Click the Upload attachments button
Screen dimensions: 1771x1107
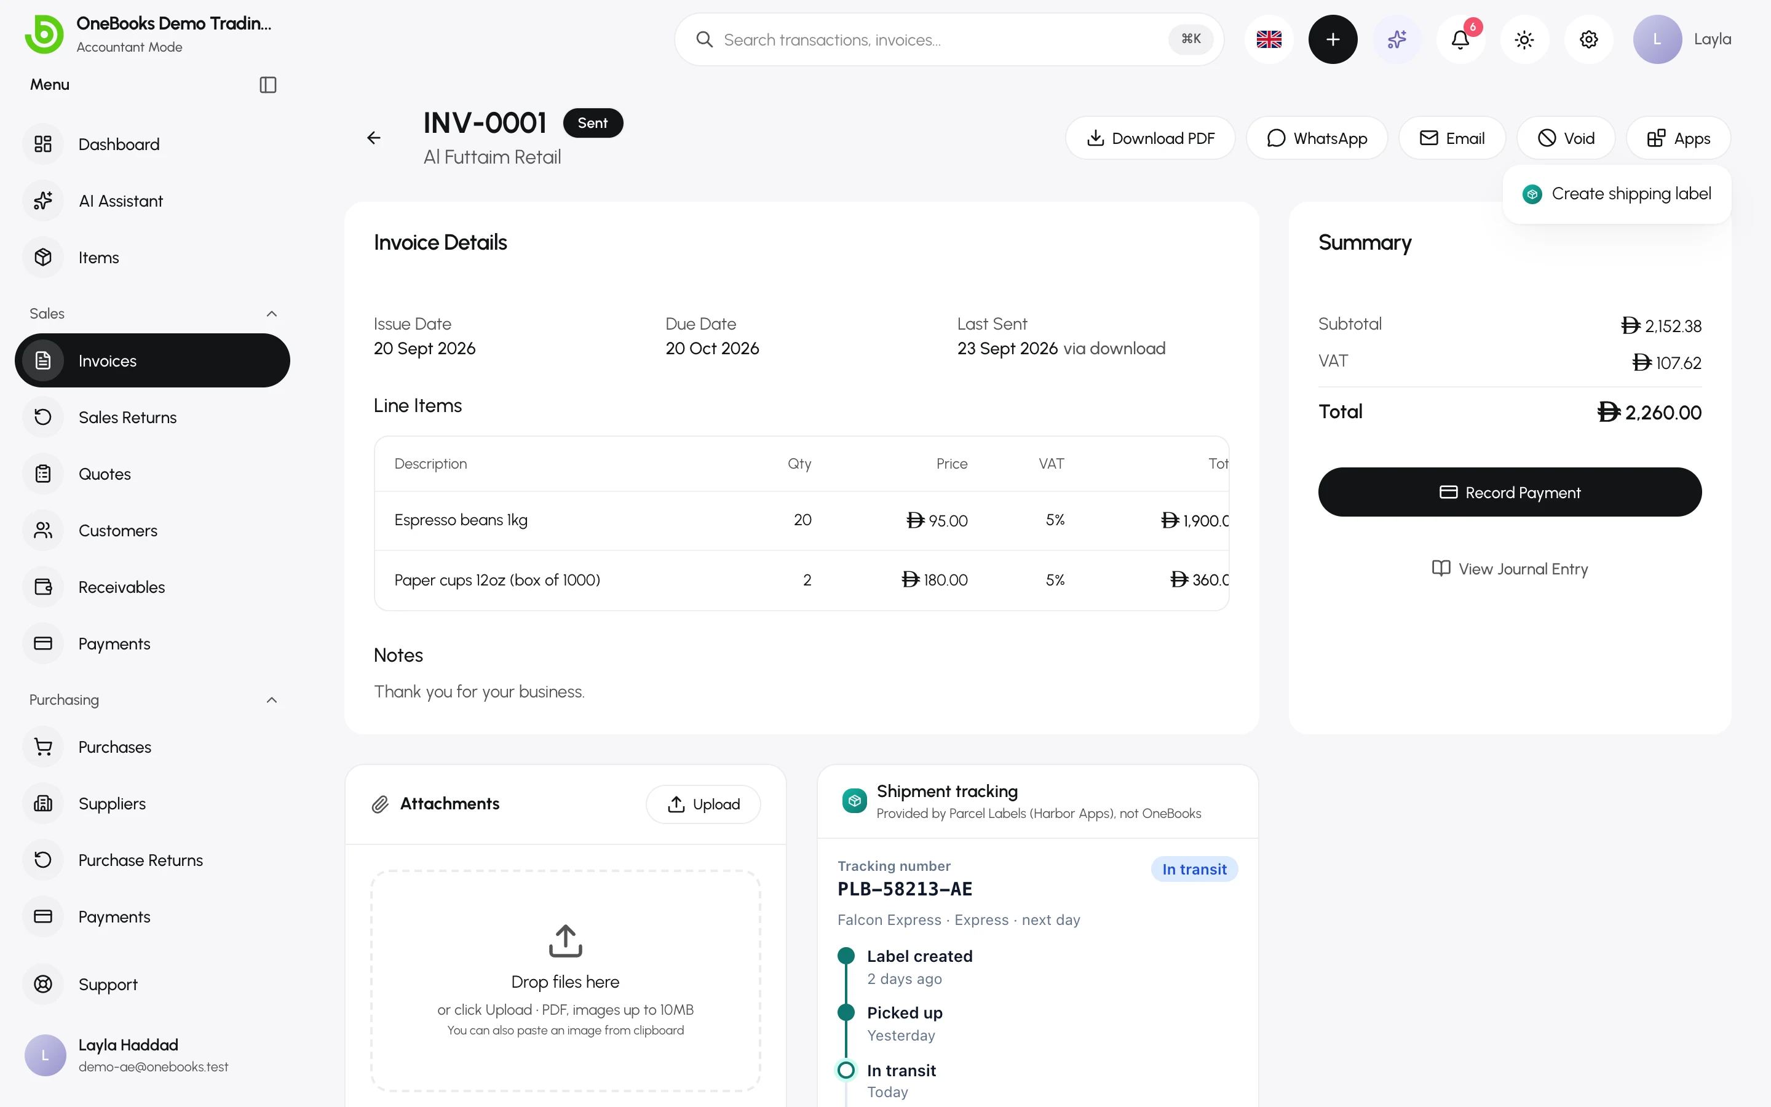click(703, 804)
